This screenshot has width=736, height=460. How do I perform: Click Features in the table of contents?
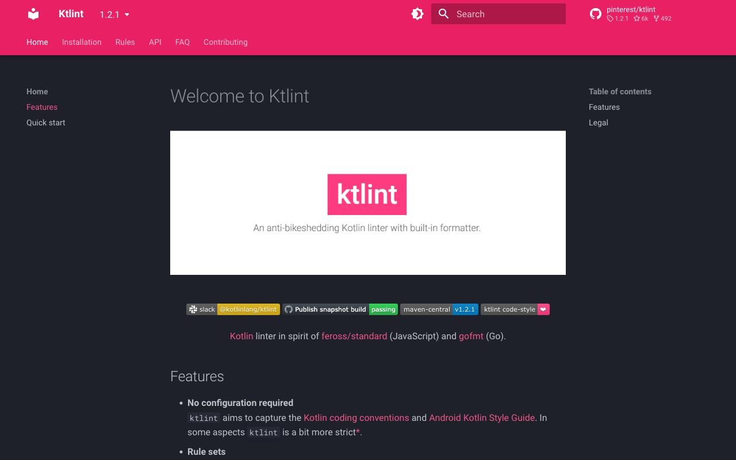pos(604,107)
